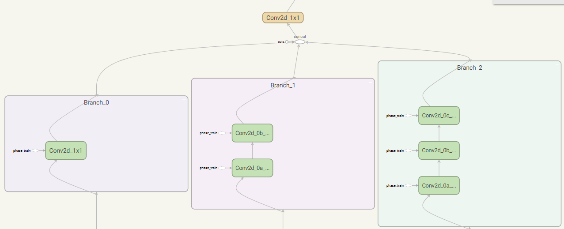The image size is (564, 229).
Task: Select Conv2d_0a node in Branch_2
Action: (439, 185)
